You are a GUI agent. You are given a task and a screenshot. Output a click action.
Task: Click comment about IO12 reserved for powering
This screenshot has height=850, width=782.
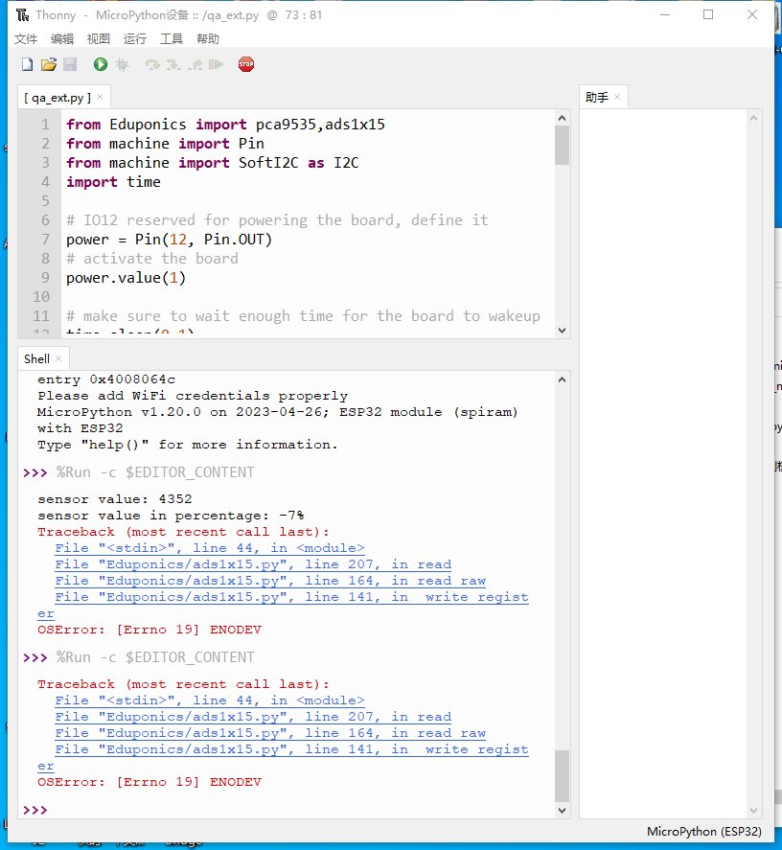(277, 220)
